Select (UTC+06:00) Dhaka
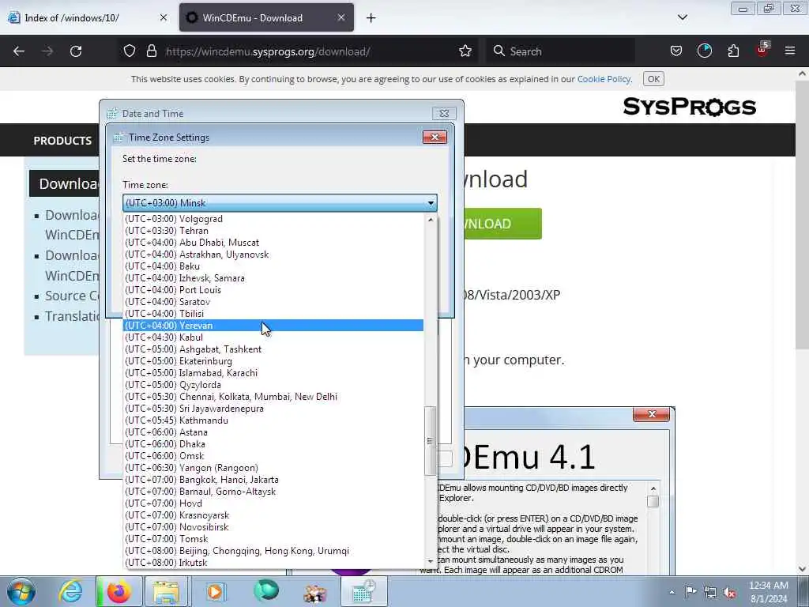The image size is (809, 607). pyautogui.click(x=273, y=444)
